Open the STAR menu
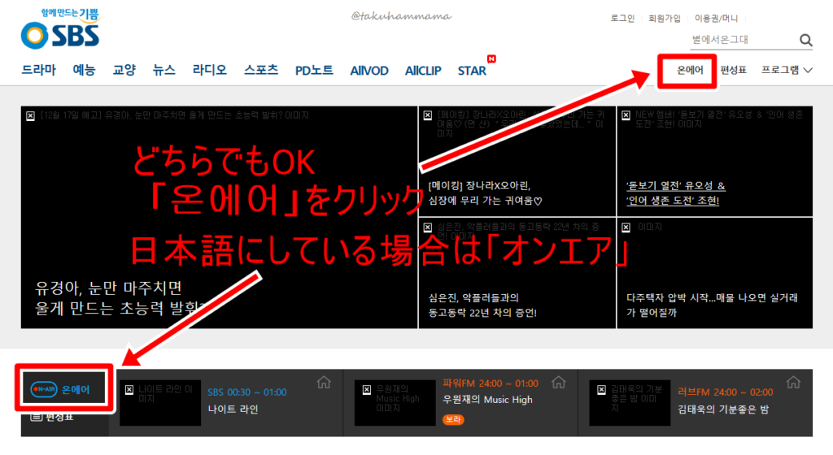This screenshot has height=455, width=833. [472, 71]
